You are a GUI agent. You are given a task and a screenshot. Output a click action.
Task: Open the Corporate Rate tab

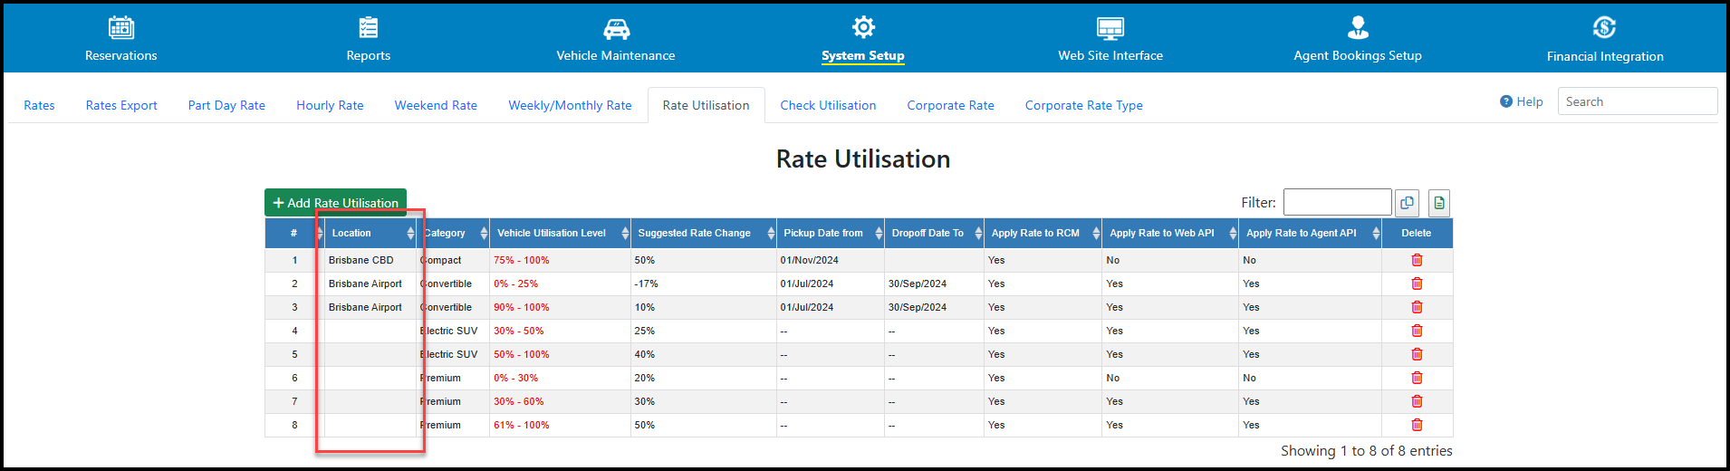pos(950,105)
